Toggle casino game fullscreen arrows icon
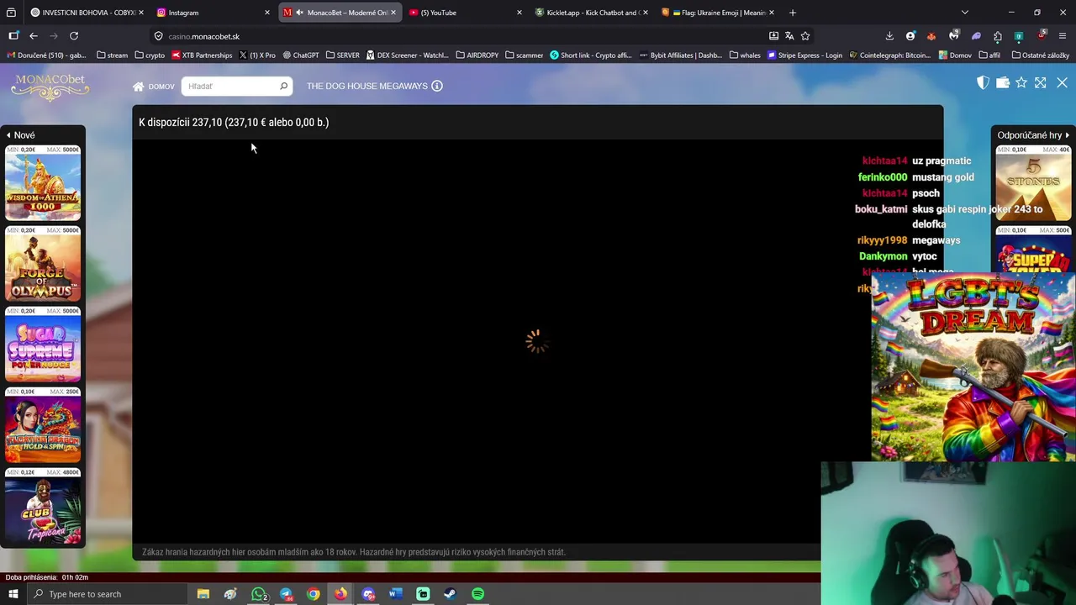1076x605 pixels. [1041, 82]
